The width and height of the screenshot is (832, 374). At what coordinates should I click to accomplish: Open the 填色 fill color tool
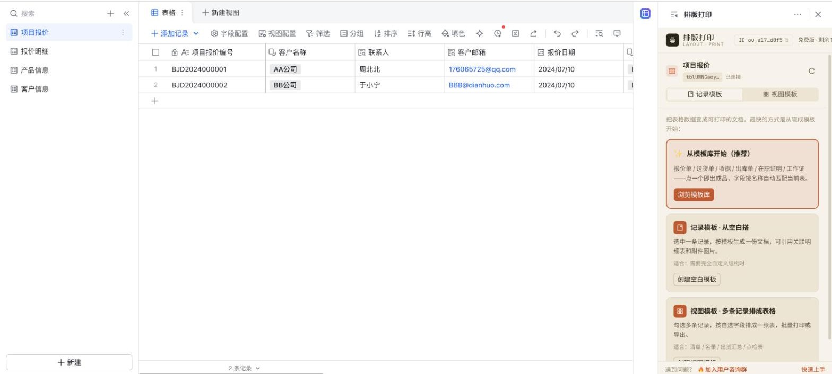click(x=453, y=33)
